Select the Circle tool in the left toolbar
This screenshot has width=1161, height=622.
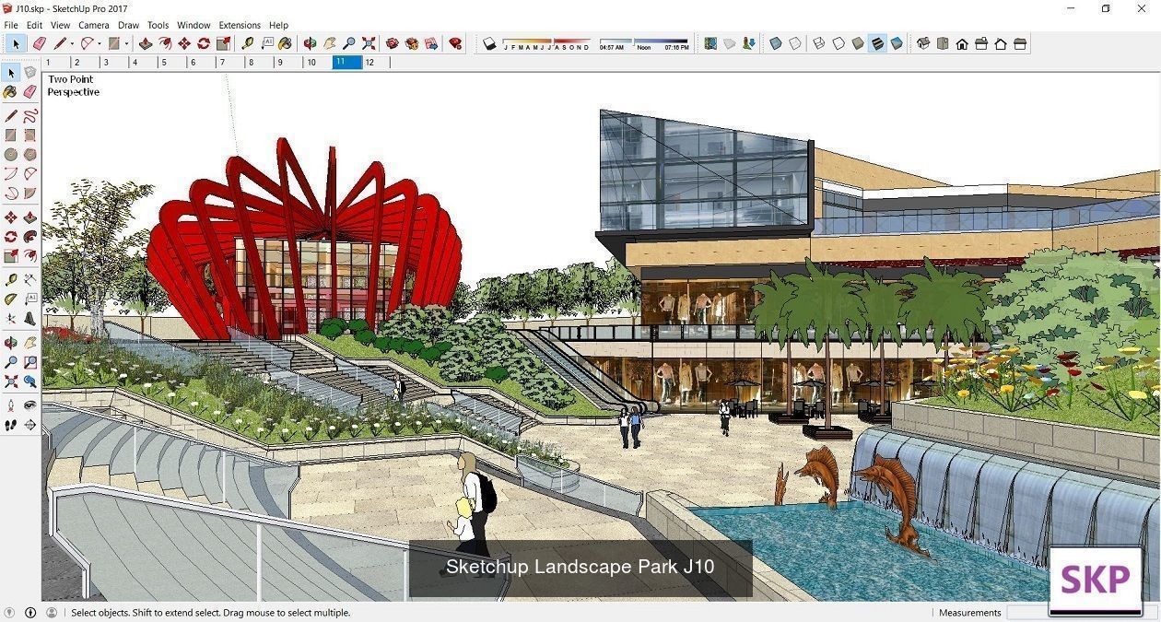coord(11,155)
